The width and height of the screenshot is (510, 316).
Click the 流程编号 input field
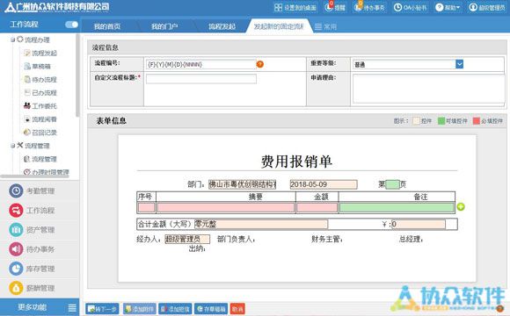point(201,64)
